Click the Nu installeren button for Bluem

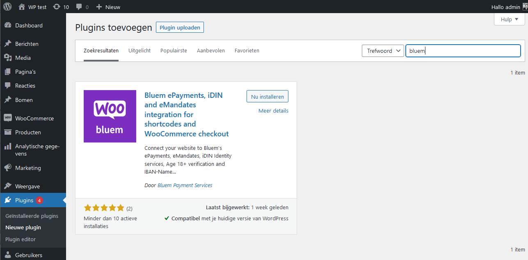pyautogui.click(x=267, y=96)
